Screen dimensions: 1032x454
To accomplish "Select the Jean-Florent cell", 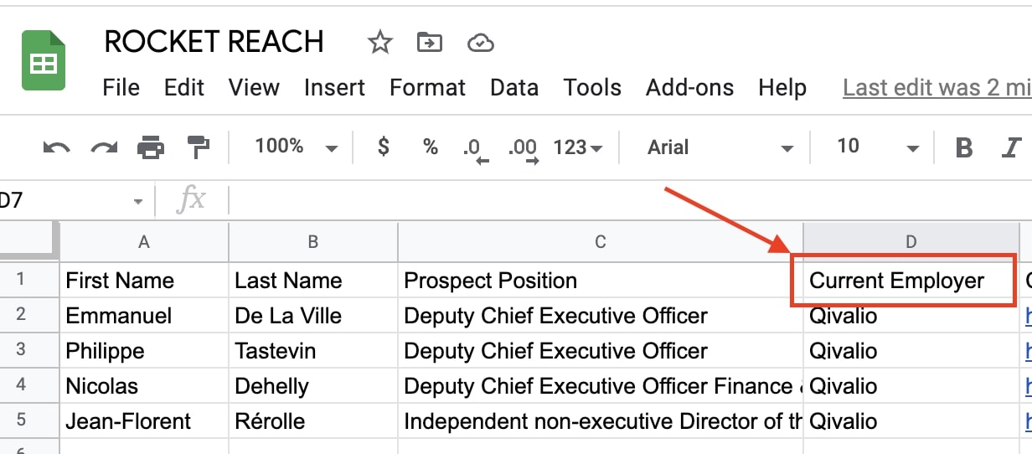I will [x=144, y=420].
